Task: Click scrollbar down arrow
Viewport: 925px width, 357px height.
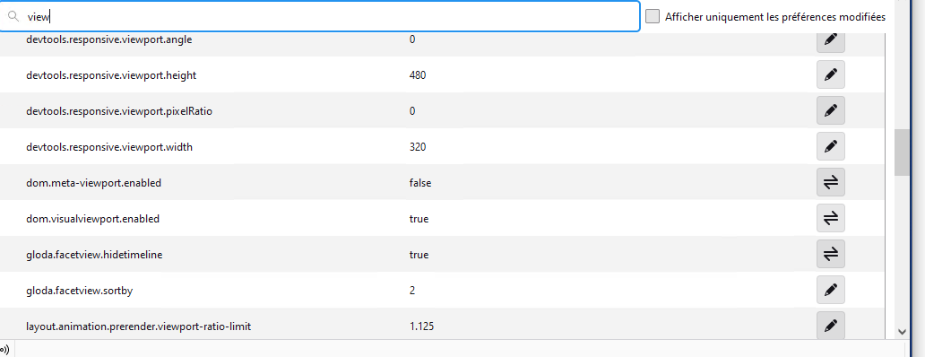Action: coord(902,332)
